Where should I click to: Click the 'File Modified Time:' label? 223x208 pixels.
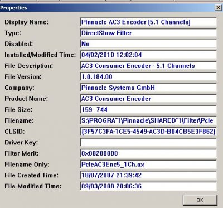[x=33, y=186]
